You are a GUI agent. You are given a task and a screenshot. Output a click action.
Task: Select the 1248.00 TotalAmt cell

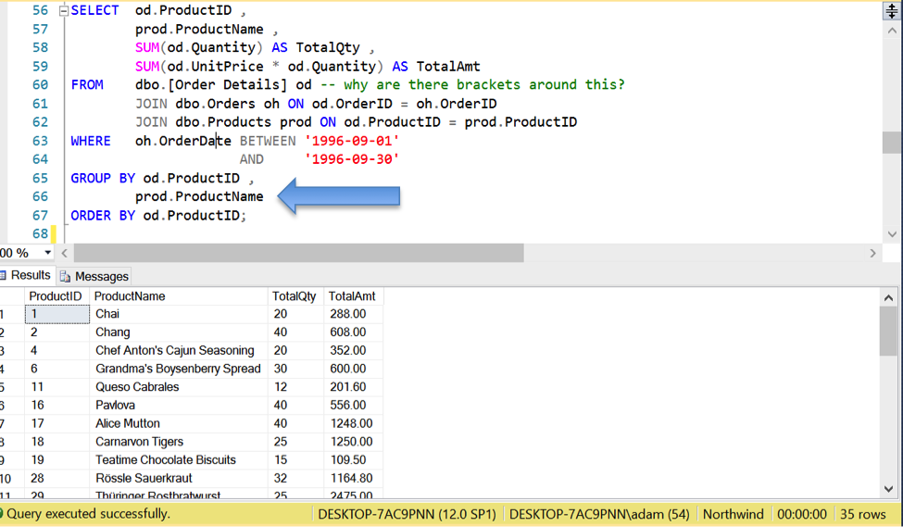click(x=354, y=423)
